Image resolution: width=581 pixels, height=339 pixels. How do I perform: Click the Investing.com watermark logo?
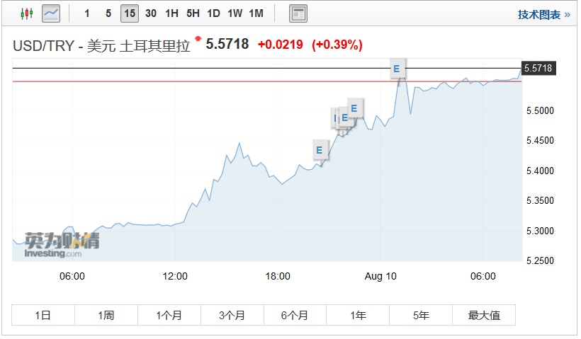coord(57,244)
